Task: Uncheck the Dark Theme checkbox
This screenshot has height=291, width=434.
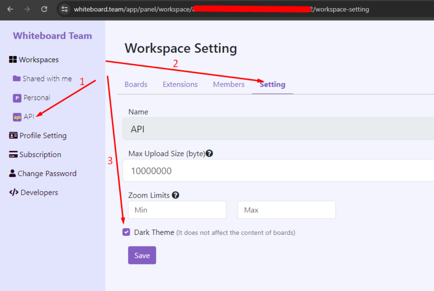Action: click(126, 232)
